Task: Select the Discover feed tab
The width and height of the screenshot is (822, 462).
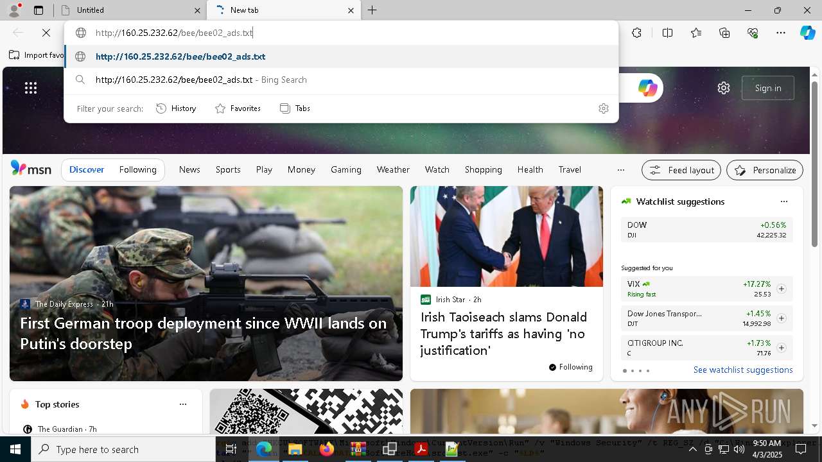Action: pyautogui.click(x=87, y=169)
